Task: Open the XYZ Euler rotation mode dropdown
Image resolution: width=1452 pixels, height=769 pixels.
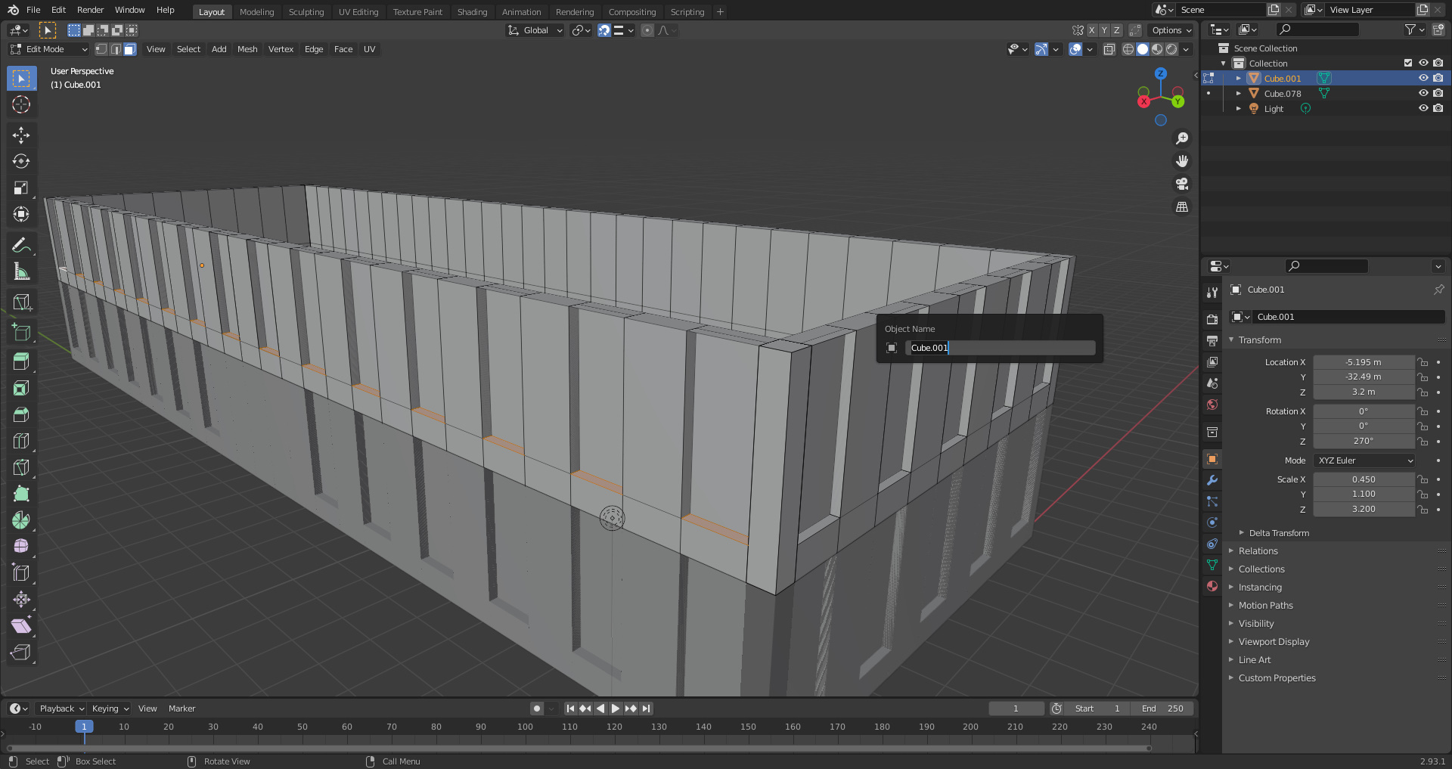Action: [1364, 460]
